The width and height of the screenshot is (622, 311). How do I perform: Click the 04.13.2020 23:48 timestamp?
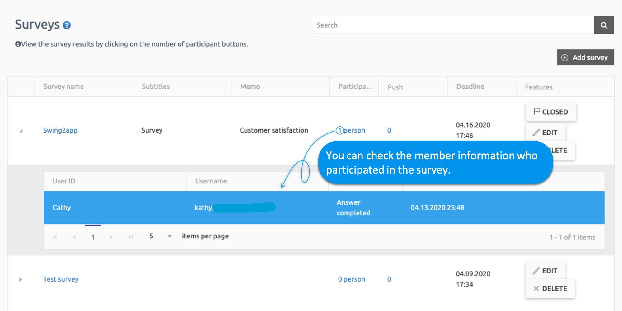(437, 208)
